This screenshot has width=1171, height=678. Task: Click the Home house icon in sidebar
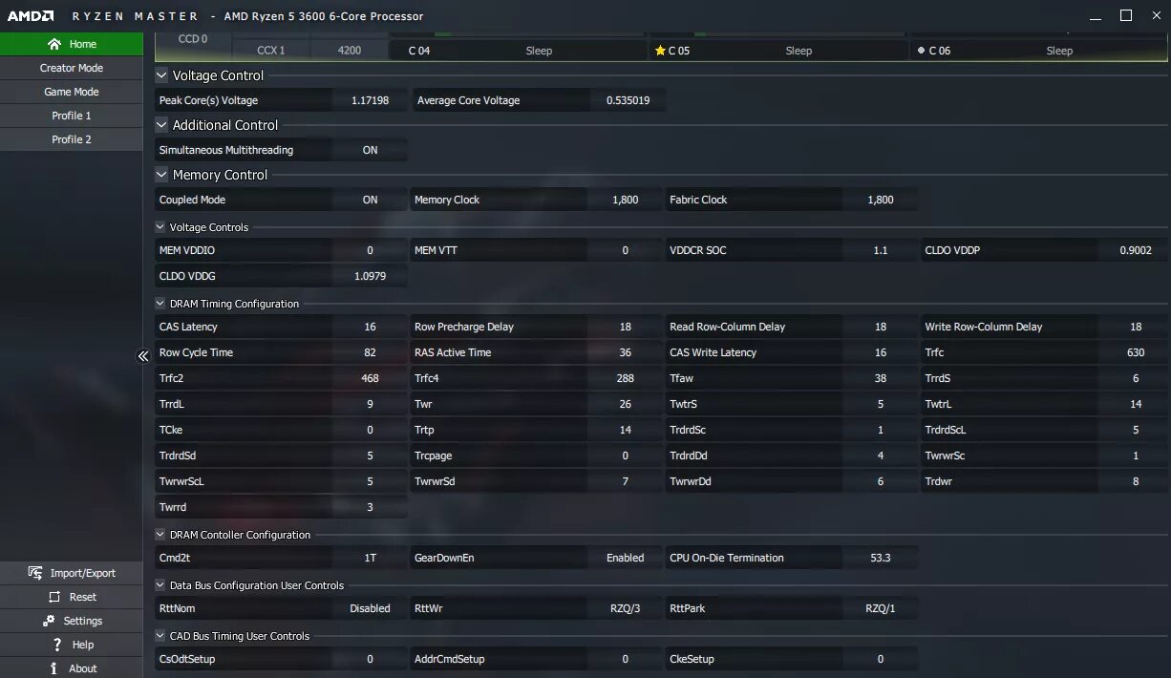(54, 44)
